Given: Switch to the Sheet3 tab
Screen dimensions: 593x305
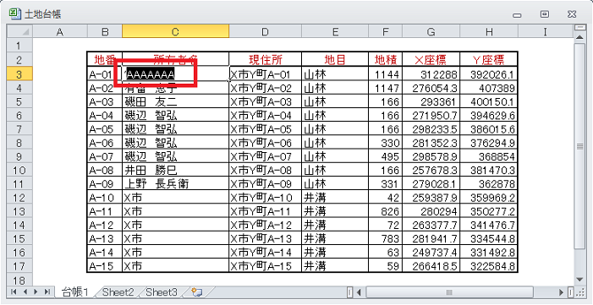Looking at the screenshot, I should pyautogui.click(x=162, y=291).
